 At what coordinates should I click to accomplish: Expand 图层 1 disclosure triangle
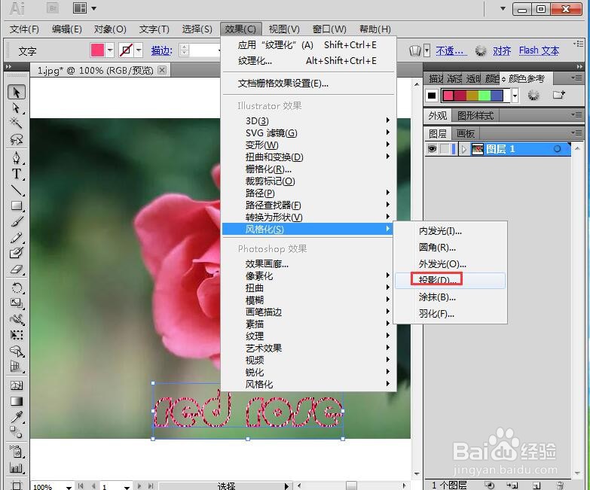point(463,150)
